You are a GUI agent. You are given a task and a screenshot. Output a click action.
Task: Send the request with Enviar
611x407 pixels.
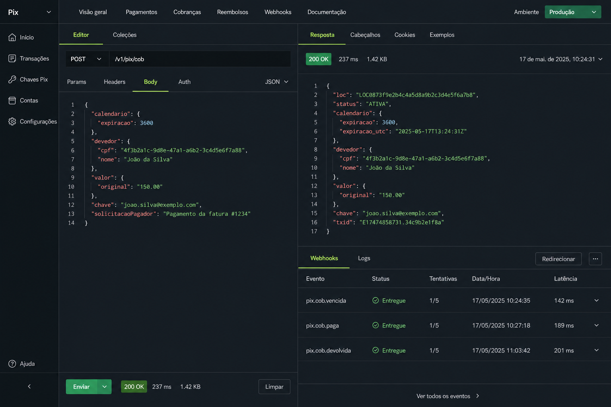tap(82, 387)
